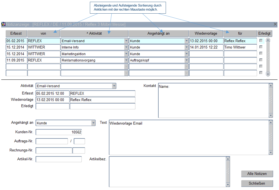
Task: Open Aktivität dropdown in Marketingaktion row
Action: 126,54
